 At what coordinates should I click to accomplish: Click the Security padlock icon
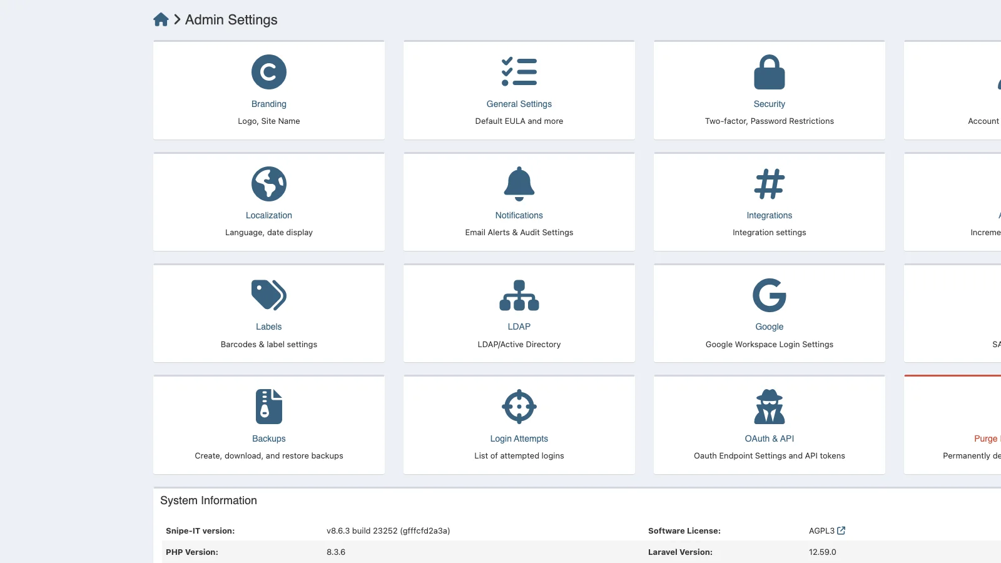[x=770, y=72]
